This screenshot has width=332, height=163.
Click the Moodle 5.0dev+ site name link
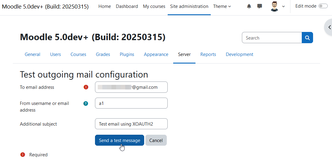point(45,6)
